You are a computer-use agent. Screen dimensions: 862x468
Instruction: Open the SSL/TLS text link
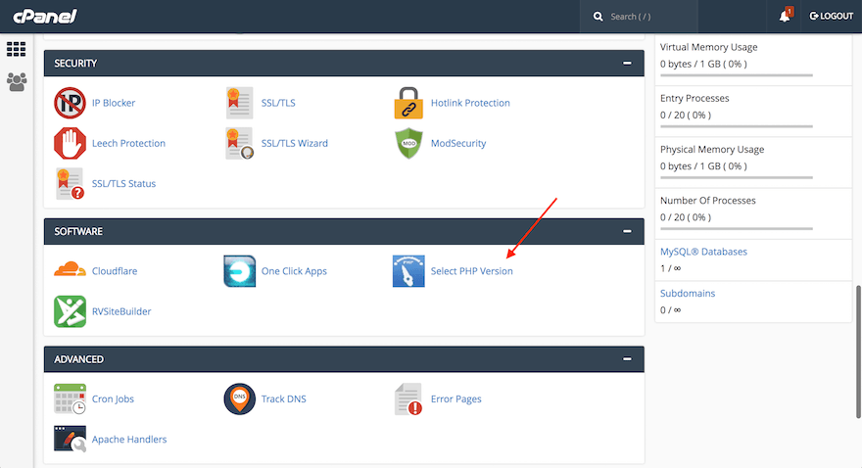tap(278, 103)
